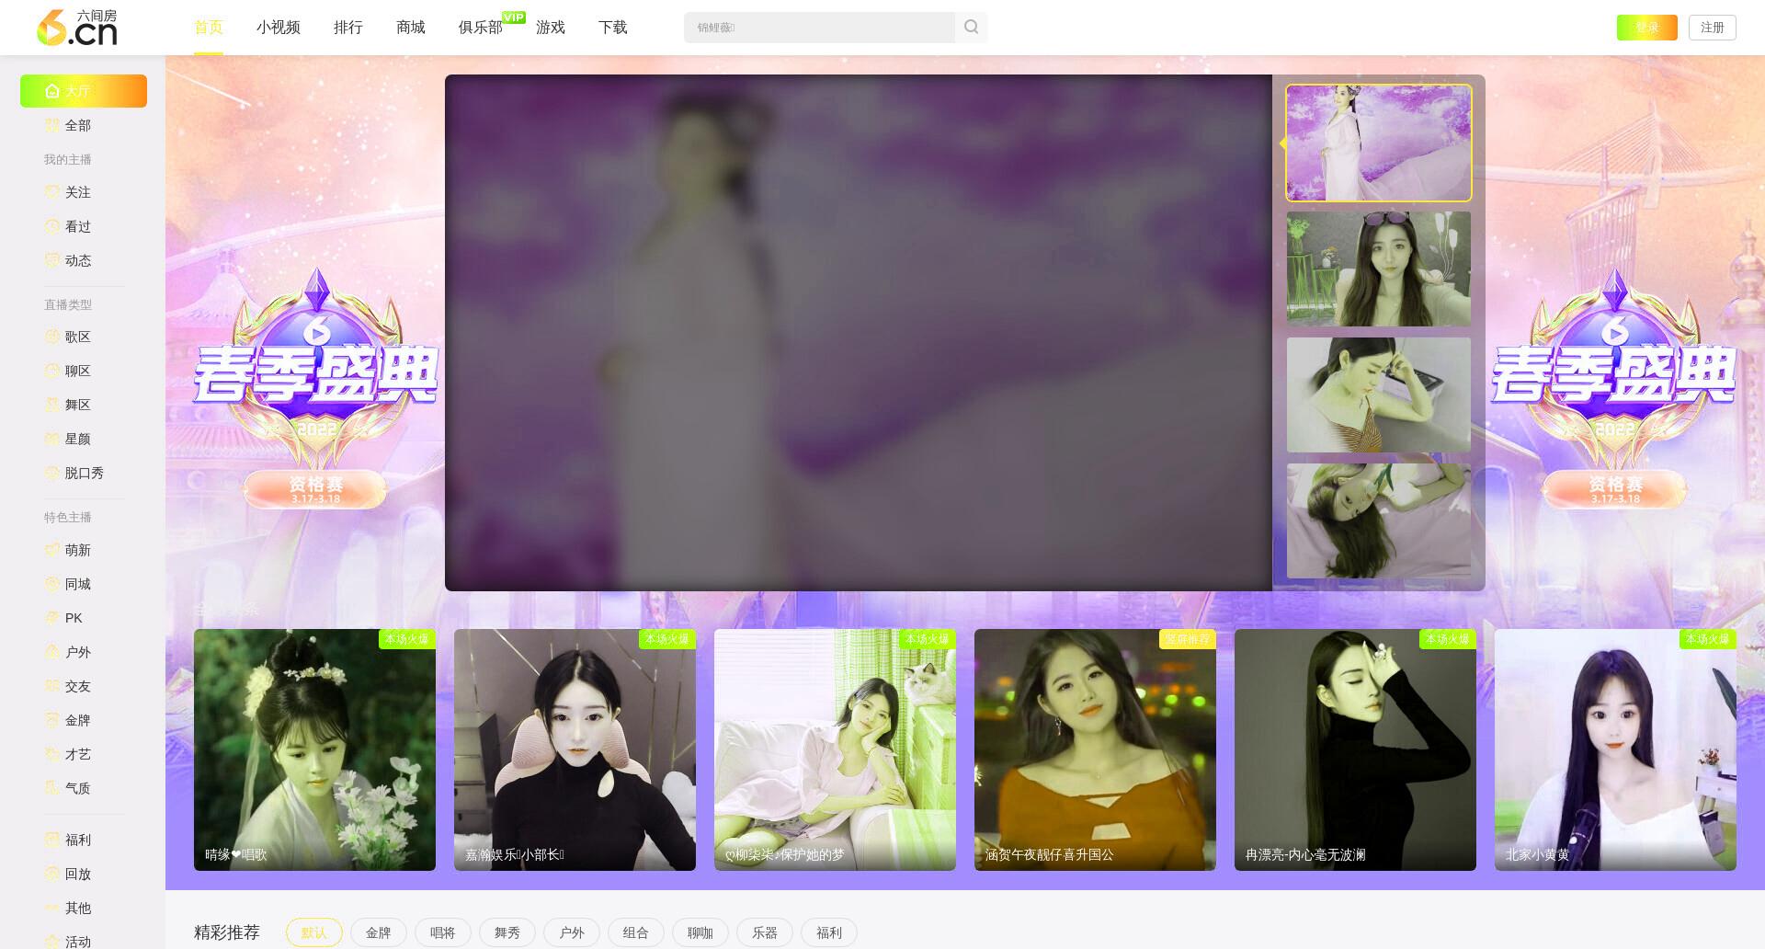
Task: Open the 柳柒柒·保护她的梦 stream card
Action: point(835,749)
